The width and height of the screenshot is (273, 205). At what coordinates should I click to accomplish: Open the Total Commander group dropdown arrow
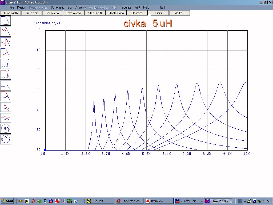pyautogui.click(x=201, y=201)
